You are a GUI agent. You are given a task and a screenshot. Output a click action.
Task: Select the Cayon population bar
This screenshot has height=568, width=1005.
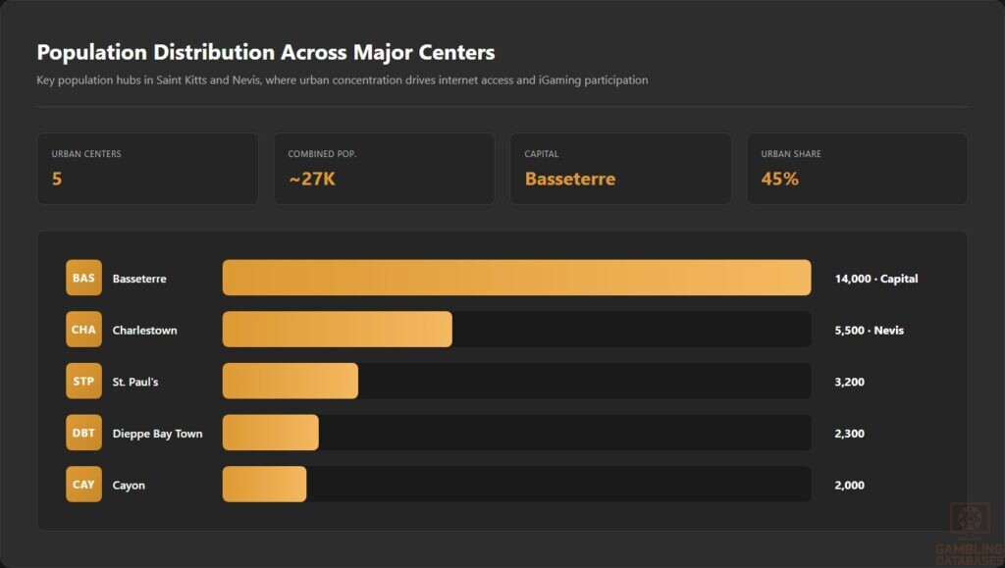pos(264,484)
